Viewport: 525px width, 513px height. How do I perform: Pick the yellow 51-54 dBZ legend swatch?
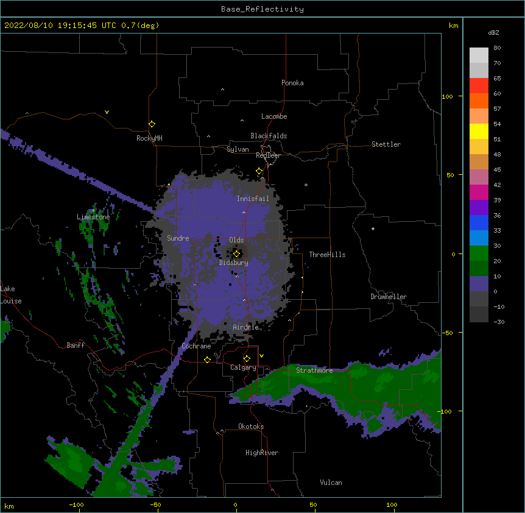(x=479, y=132)
